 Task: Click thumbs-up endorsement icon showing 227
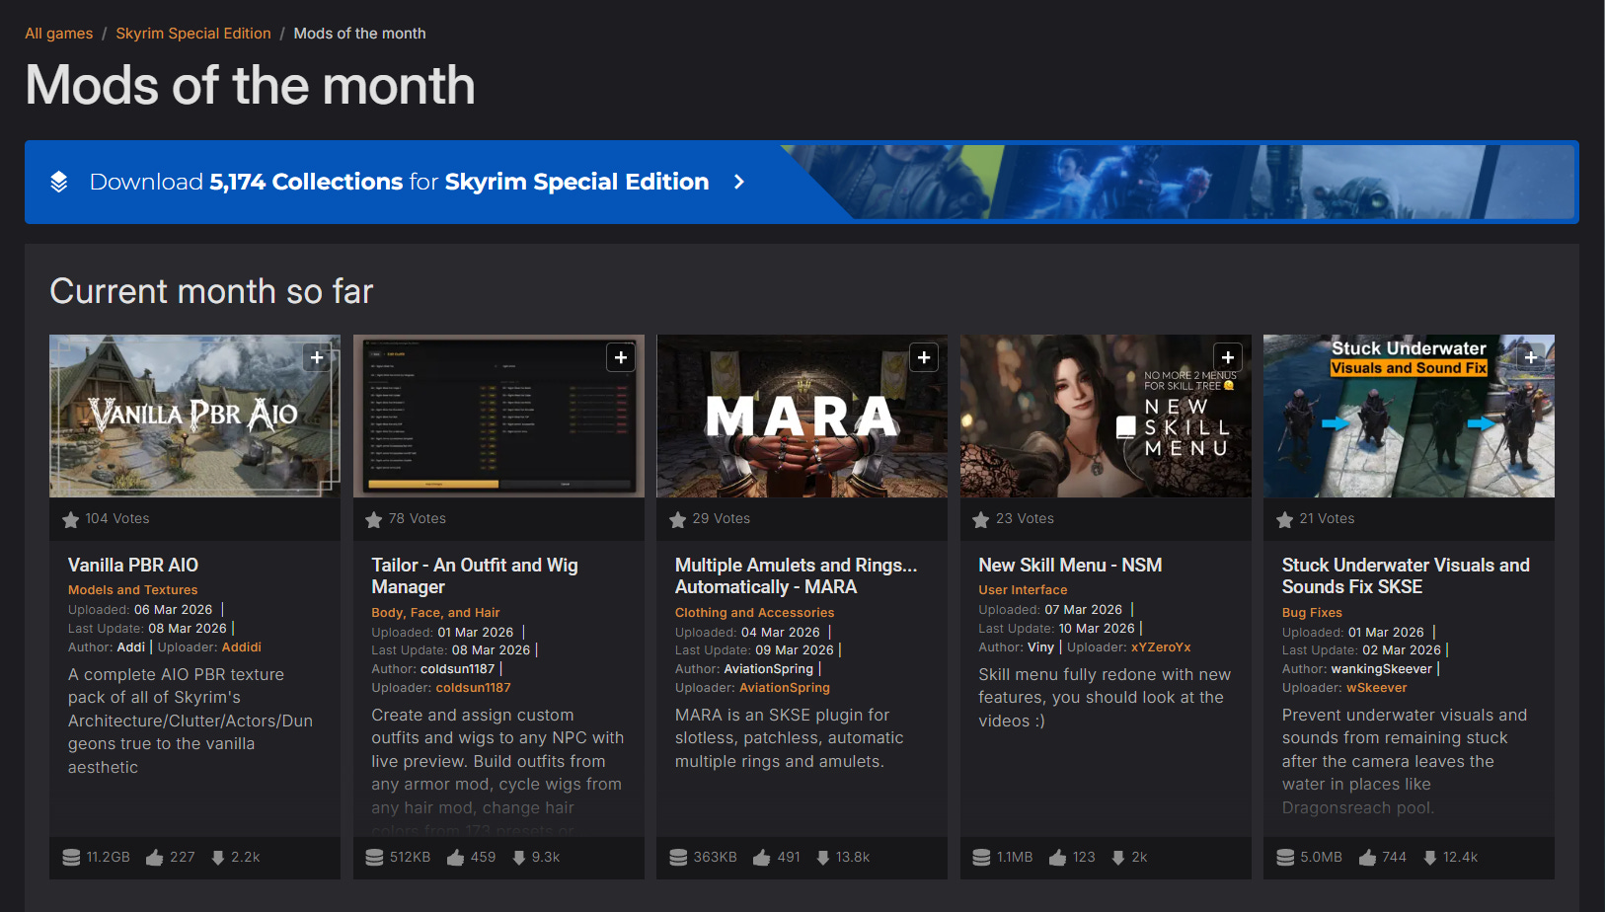click(155, 858)
